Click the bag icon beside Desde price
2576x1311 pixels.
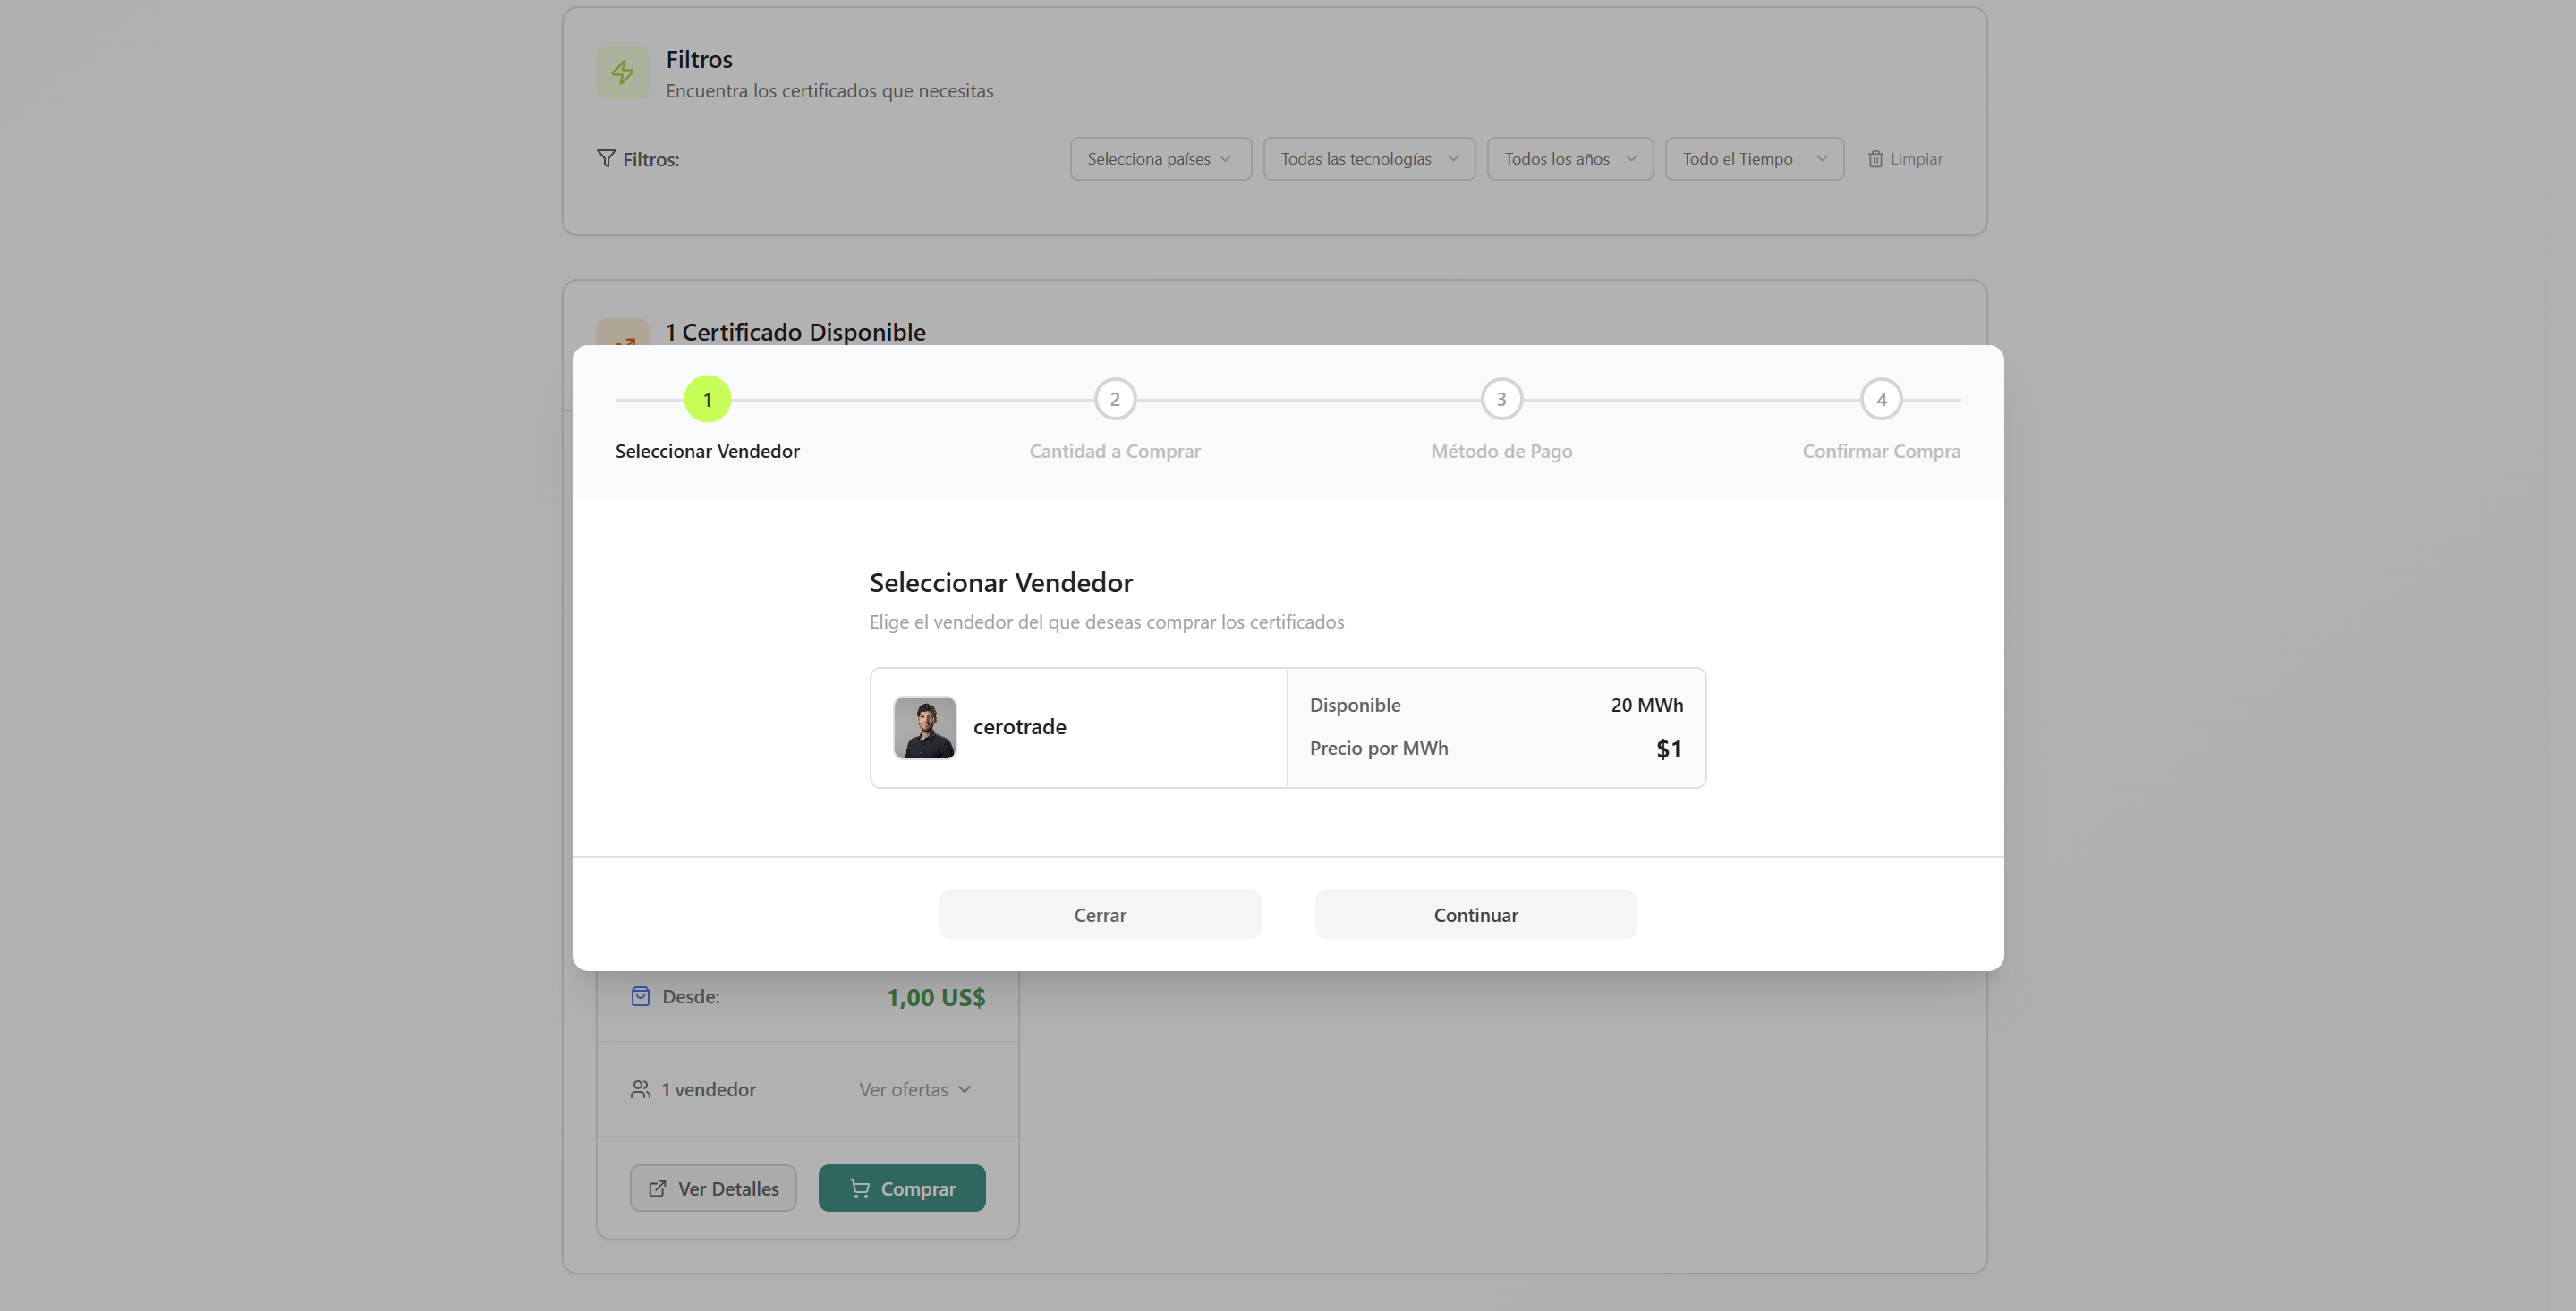[x=640, y=995]
